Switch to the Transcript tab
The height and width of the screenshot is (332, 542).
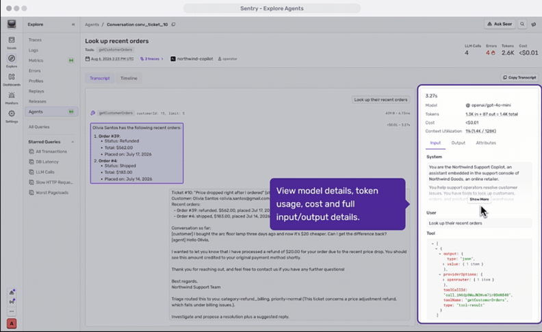99,78
